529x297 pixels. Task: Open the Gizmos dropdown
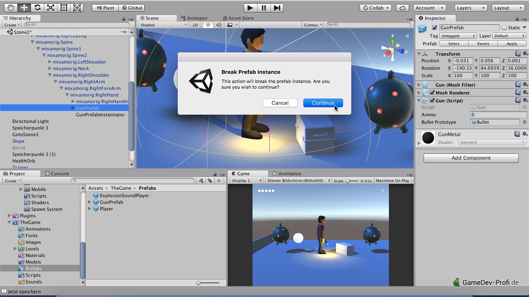pyautogui.click(x=313, y=25)
